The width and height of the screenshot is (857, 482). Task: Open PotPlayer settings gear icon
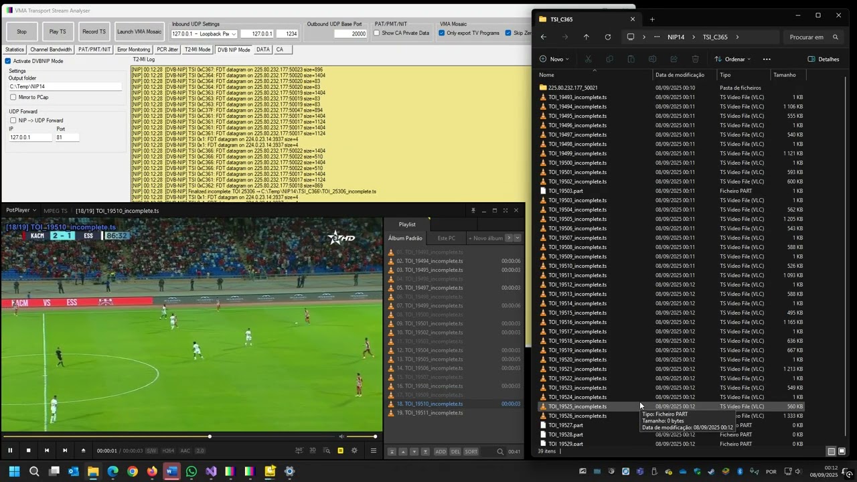coord(354,451)
